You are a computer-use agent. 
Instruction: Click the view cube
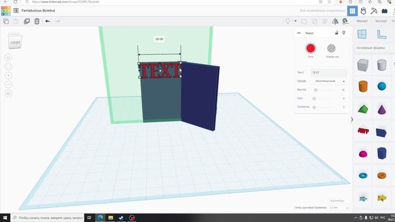tap(15, 41)
